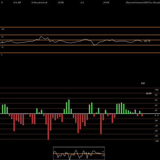Click the MR axis label -100

[x=157, y=141]
